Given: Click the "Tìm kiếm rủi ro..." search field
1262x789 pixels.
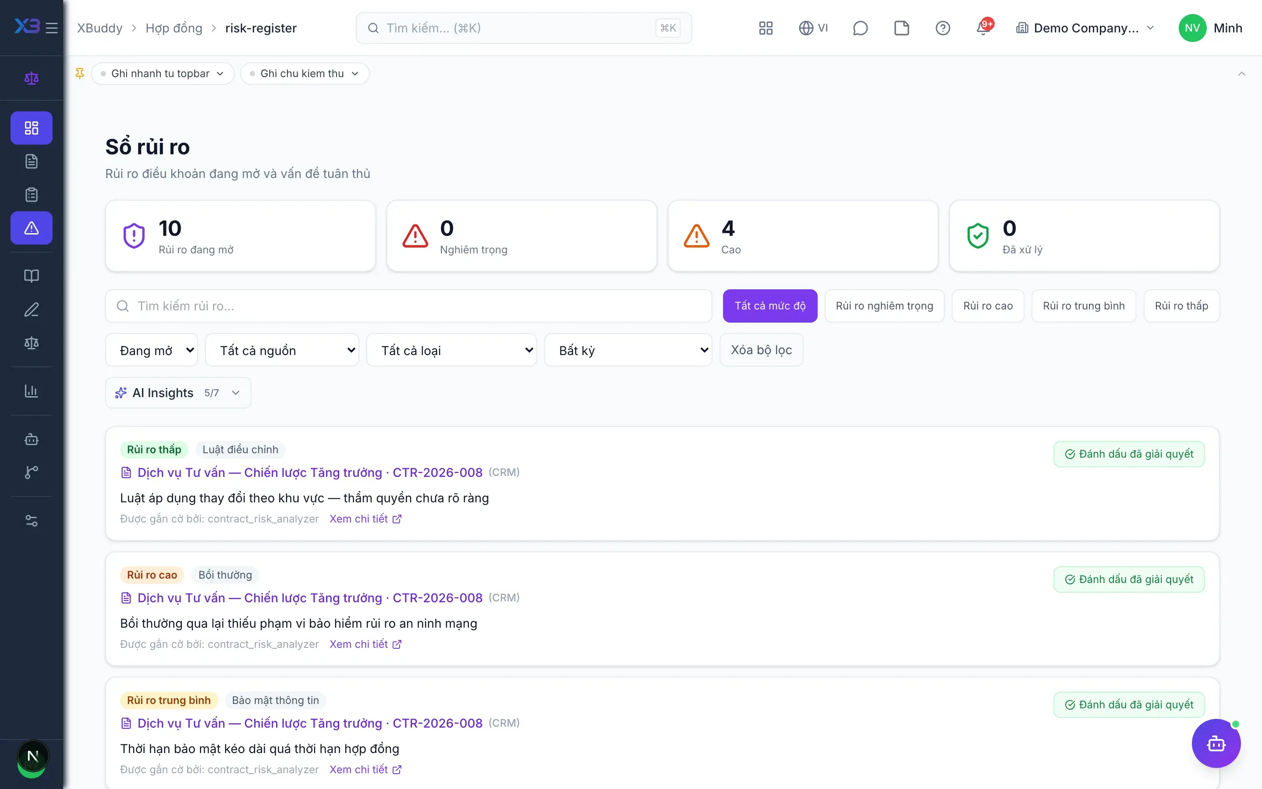Looking at the screenshot, I should (408, 306).
